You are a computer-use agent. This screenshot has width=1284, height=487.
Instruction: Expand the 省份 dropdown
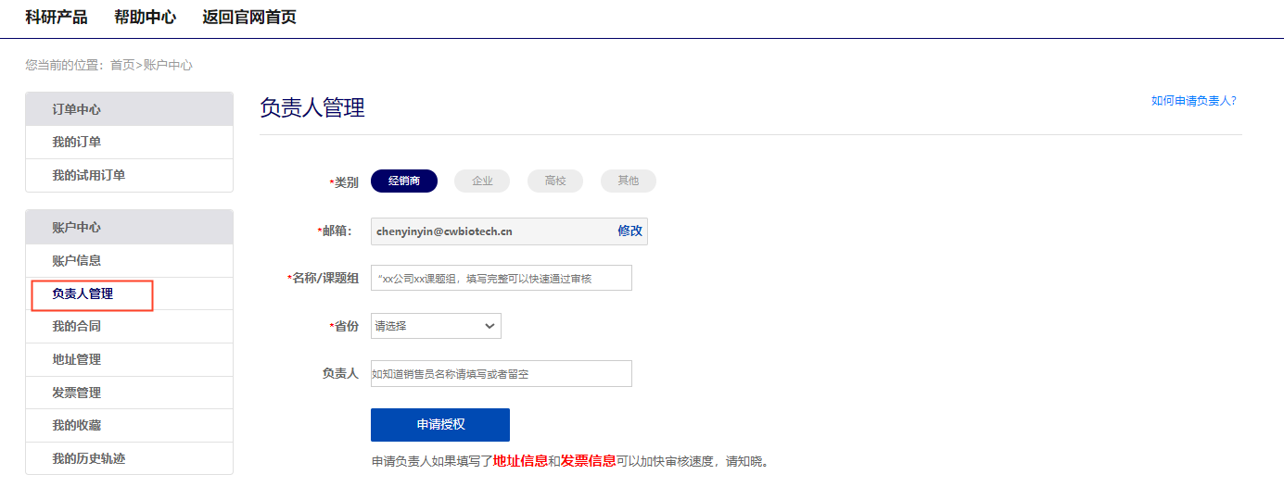tap(436, 326)
